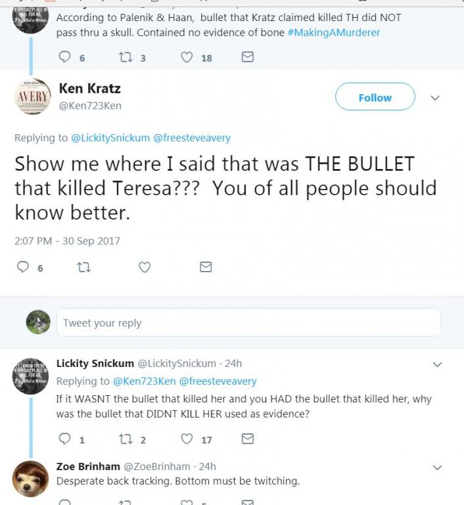Retweet Lickity Snickum's reply with 2 retweets
The height and width of the screenshot is (505, 464).
[x=125, y=439]
